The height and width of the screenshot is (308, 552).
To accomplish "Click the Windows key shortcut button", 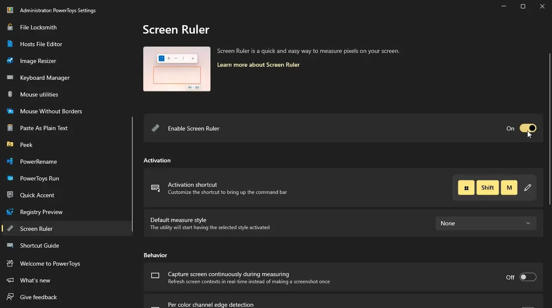I will [x=466, y=188].
